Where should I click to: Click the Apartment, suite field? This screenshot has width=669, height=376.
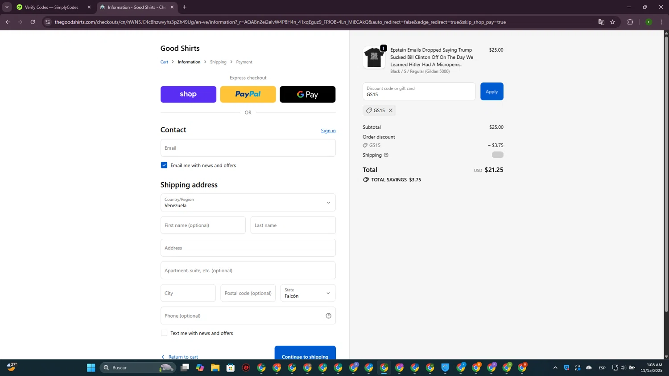(x=248, y=270)
